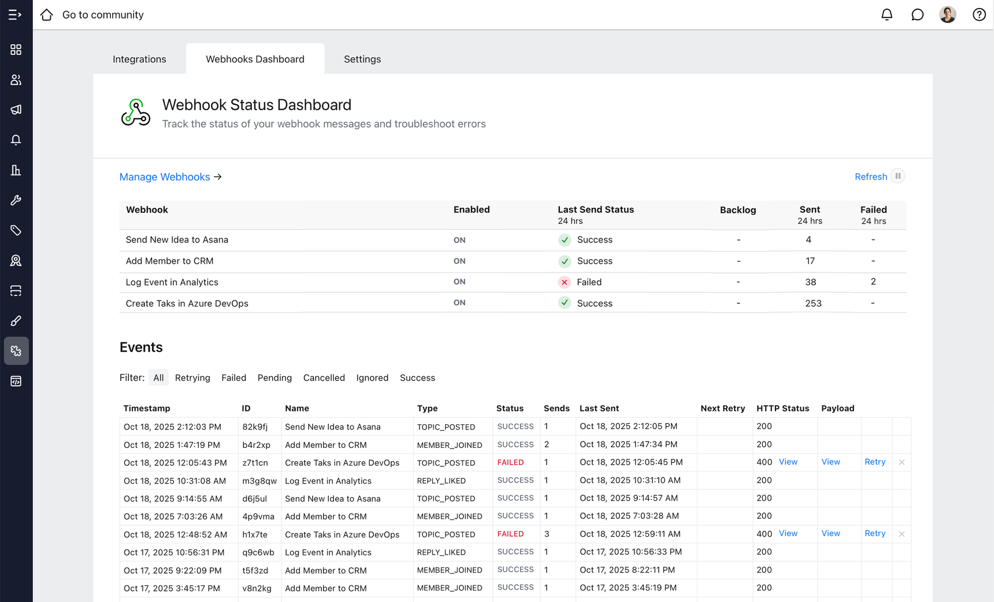Click the Refresh link
Screen dimensions: 994x602
[x=870, y=177]
